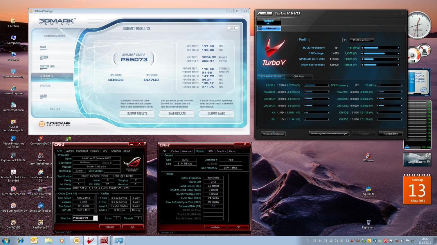Open Internetoptionen desktop shortcut

(x=13, y=107)
